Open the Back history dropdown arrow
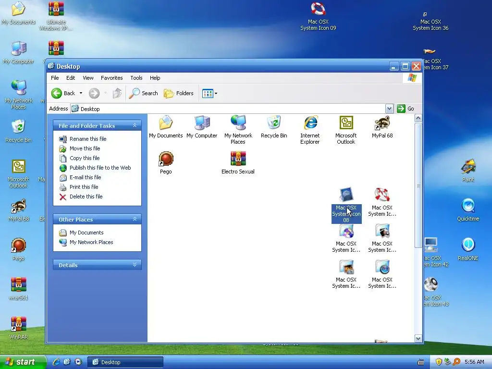This screenshot has height=369, width=492. (81, 93)
